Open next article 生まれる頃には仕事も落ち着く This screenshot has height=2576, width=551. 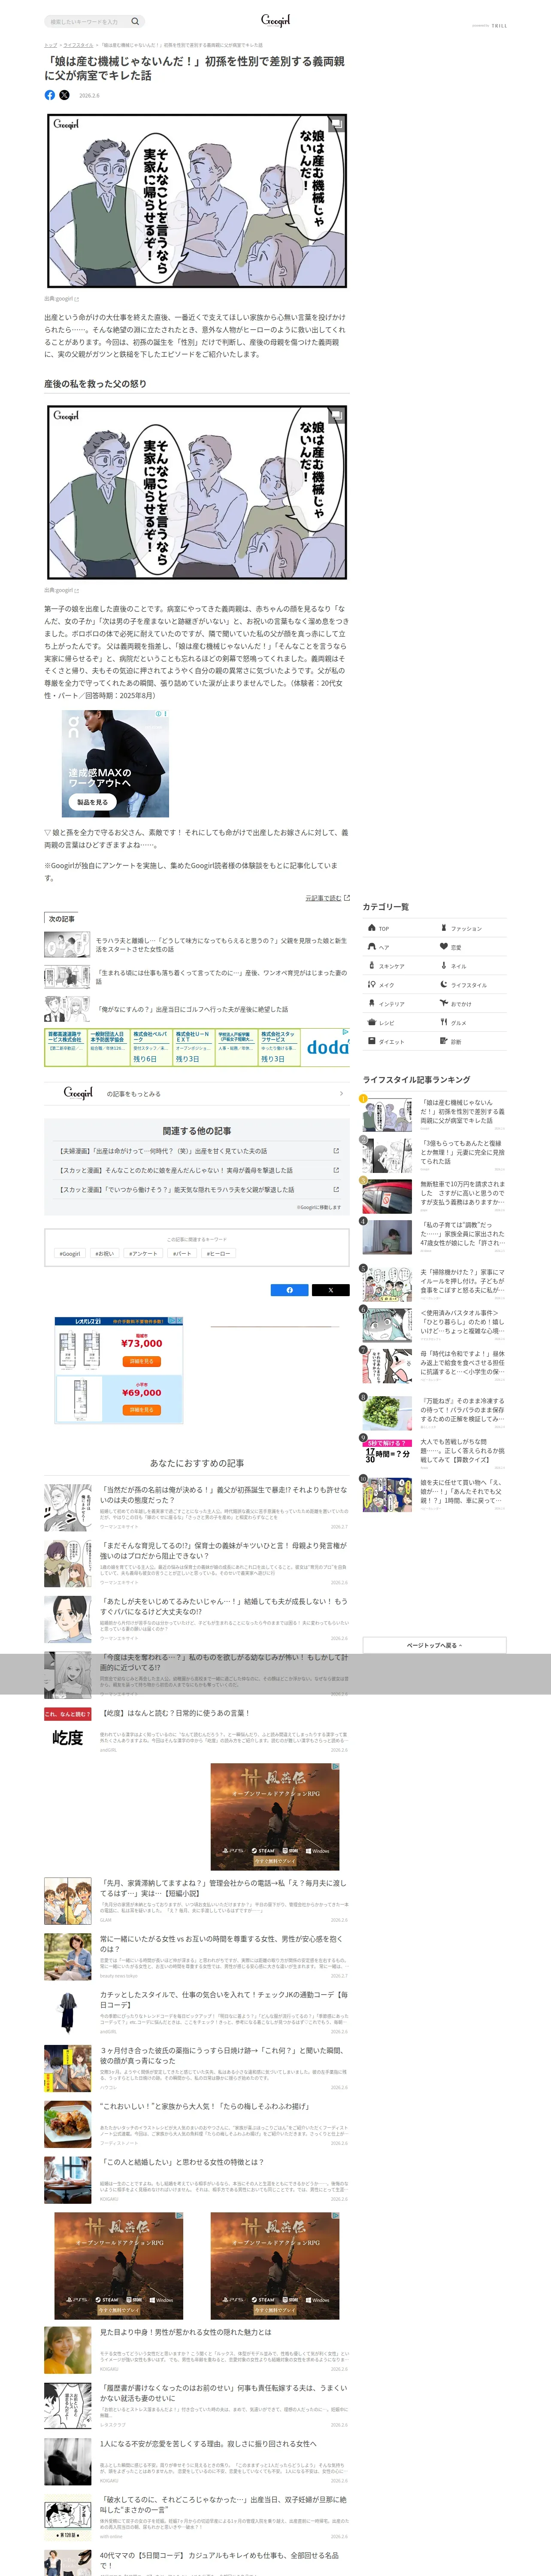click(197, 977)
